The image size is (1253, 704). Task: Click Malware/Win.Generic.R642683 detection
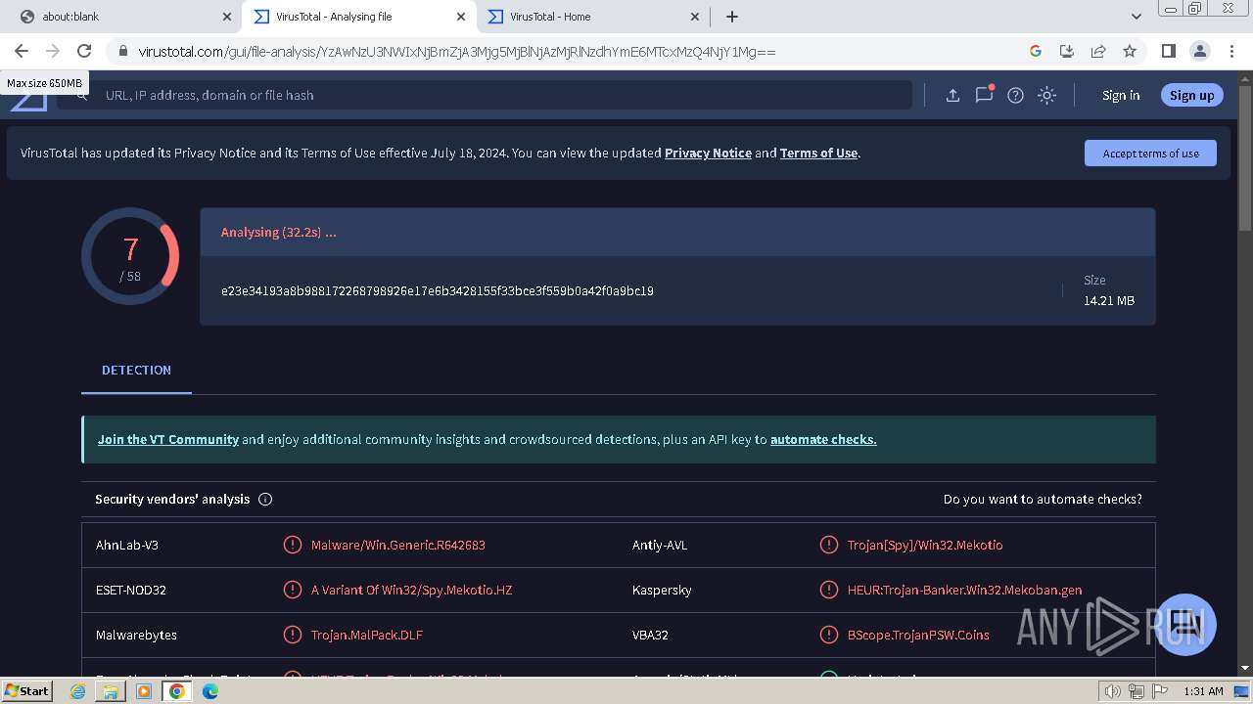click(x=398, y=545)
